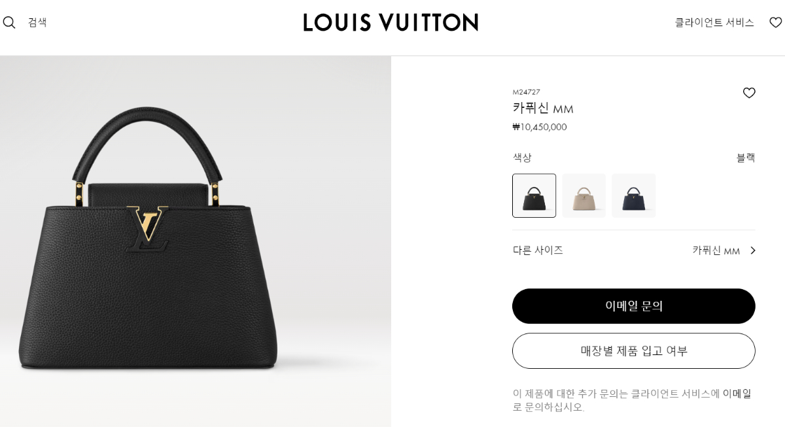This screenshot has height=427, width=785.
Task: Add 카퓌신 MM to wishlist heart
Action: click(749, 93)
